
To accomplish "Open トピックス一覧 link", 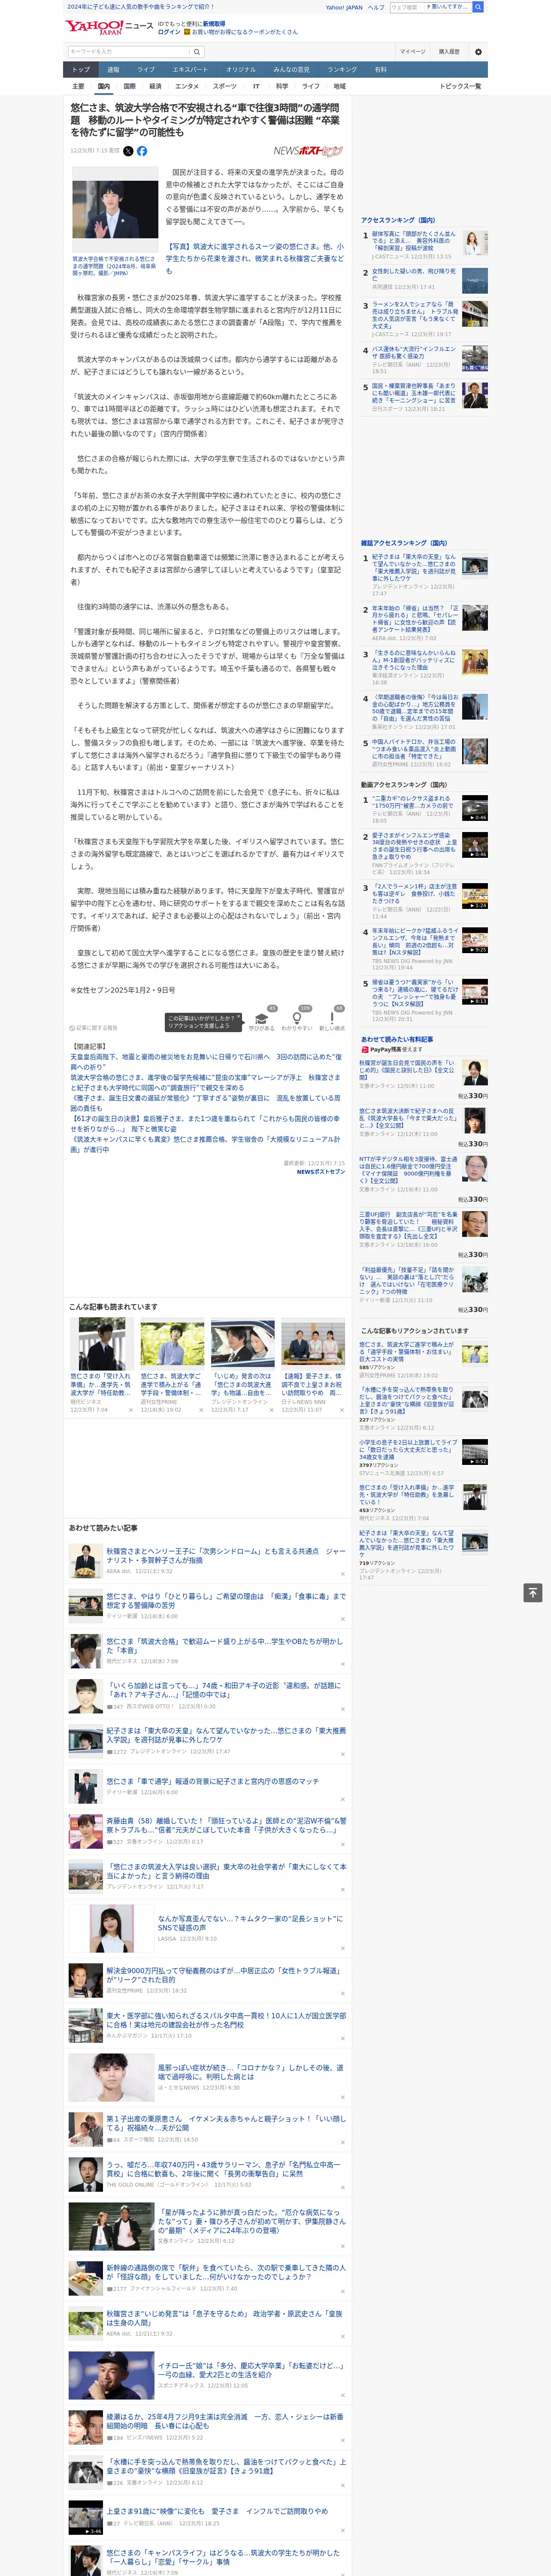I will click(460, 86).
